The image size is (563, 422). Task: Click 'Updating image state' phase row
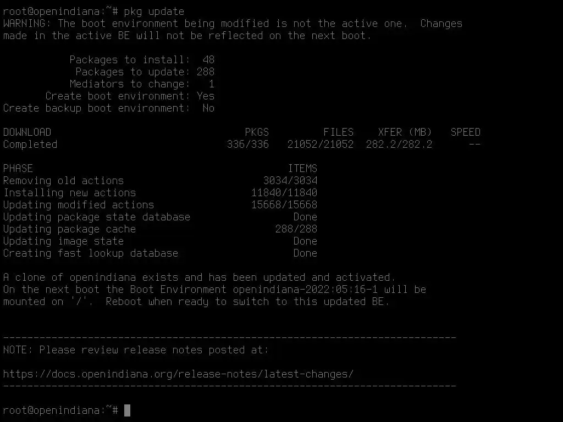tap(160, 241)
